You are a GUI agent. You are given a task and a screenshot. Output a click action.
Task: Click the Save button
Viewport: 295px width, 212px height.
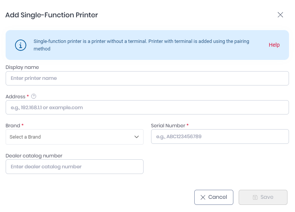tap(263, 197)
